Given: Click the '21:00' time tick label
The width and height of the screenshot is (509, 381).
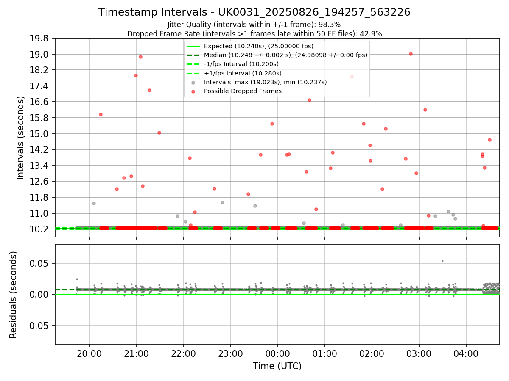Looking at the screenshot, I should coord(136,353).
